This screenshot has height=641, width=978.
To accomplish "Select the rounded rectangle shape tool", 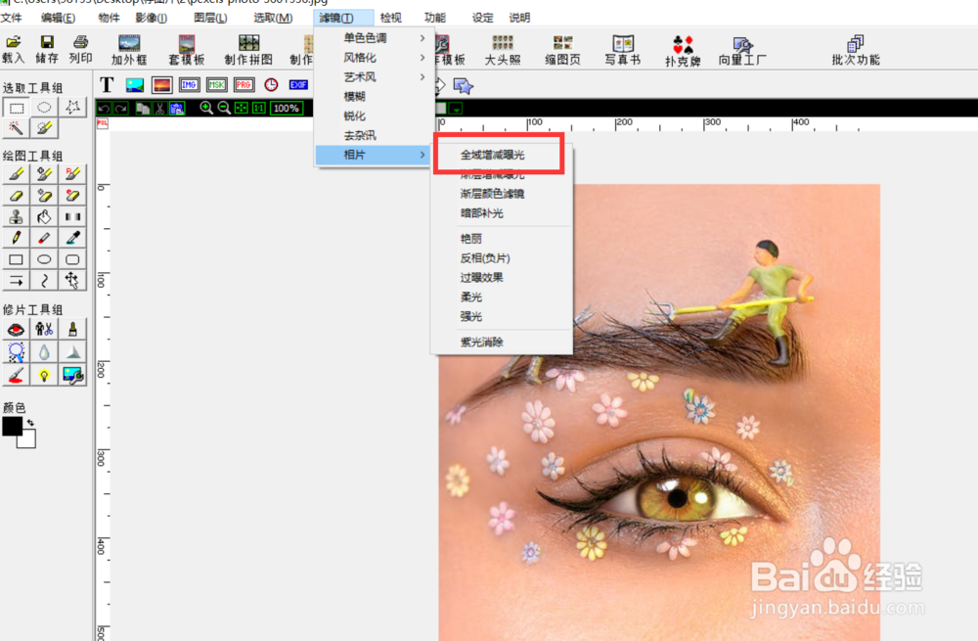I will point(72,259).
